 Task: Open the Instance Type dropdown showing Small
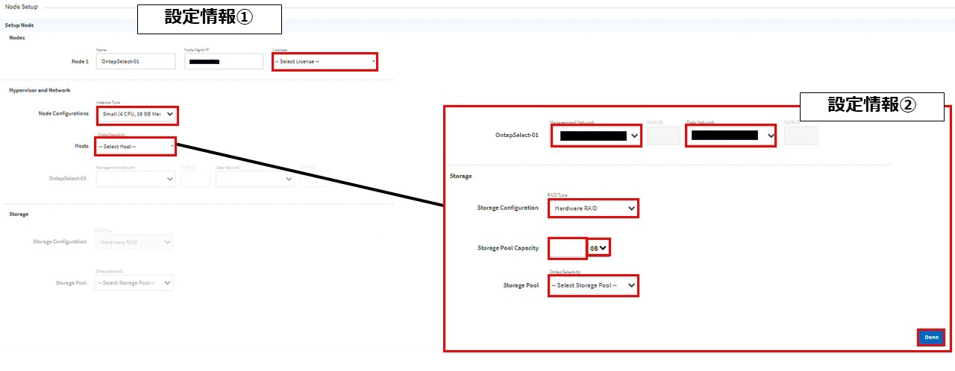coord(138,115)
